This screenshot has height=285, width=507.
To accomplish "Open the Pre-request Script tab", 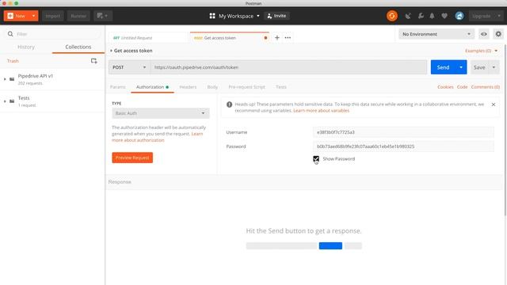I will tap(246, 87).
